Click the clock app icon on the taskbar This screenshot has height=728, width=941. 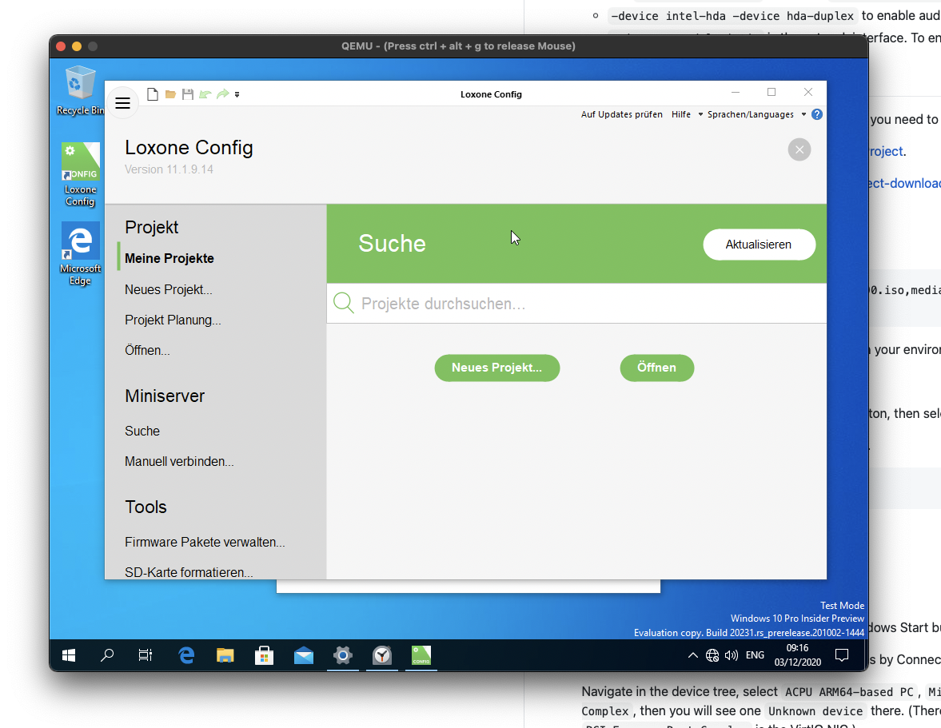(381, 655)
